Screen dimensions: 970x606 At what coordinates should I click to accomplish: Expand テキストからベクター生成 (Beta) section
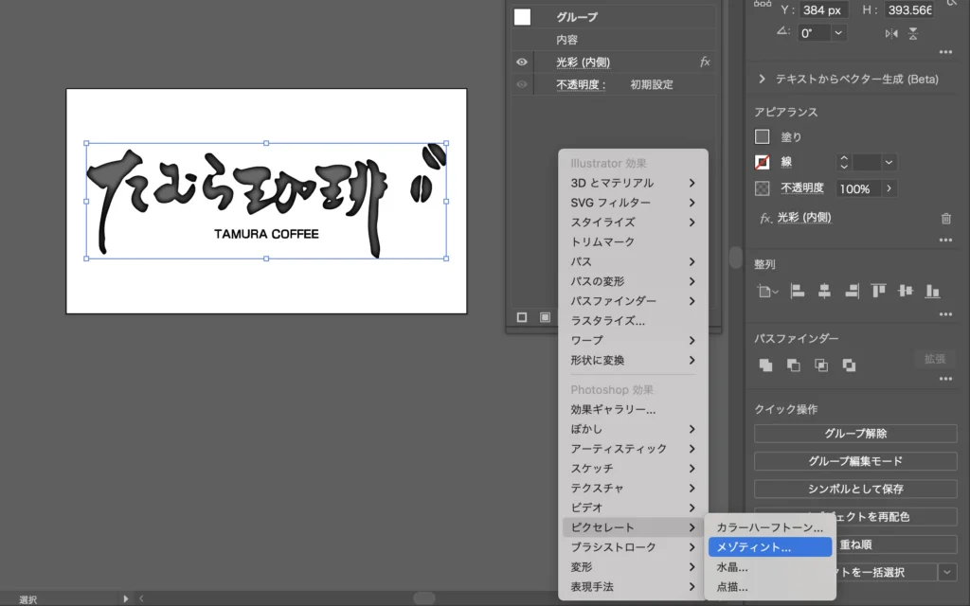[x=762, y=80]
